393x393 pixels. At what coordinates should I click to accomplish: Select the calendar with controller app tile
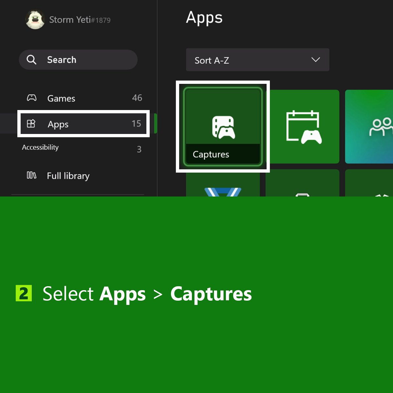[x=304, y=126]
